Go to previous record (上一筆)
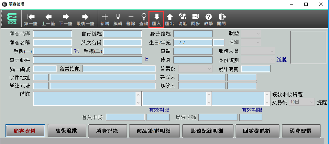Image resolution: width=329 pixels, height=144 pixels. [48, 20]
